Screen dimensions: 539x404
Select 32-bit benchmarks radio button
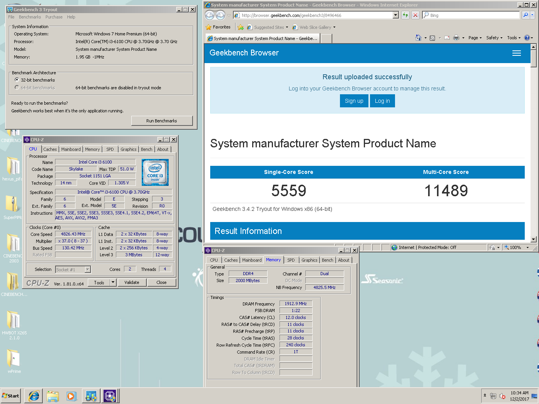(x=17, y=80)
